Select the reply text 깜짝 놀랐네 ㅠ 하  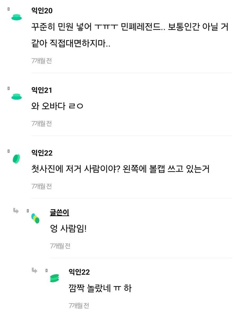[100, 288]
